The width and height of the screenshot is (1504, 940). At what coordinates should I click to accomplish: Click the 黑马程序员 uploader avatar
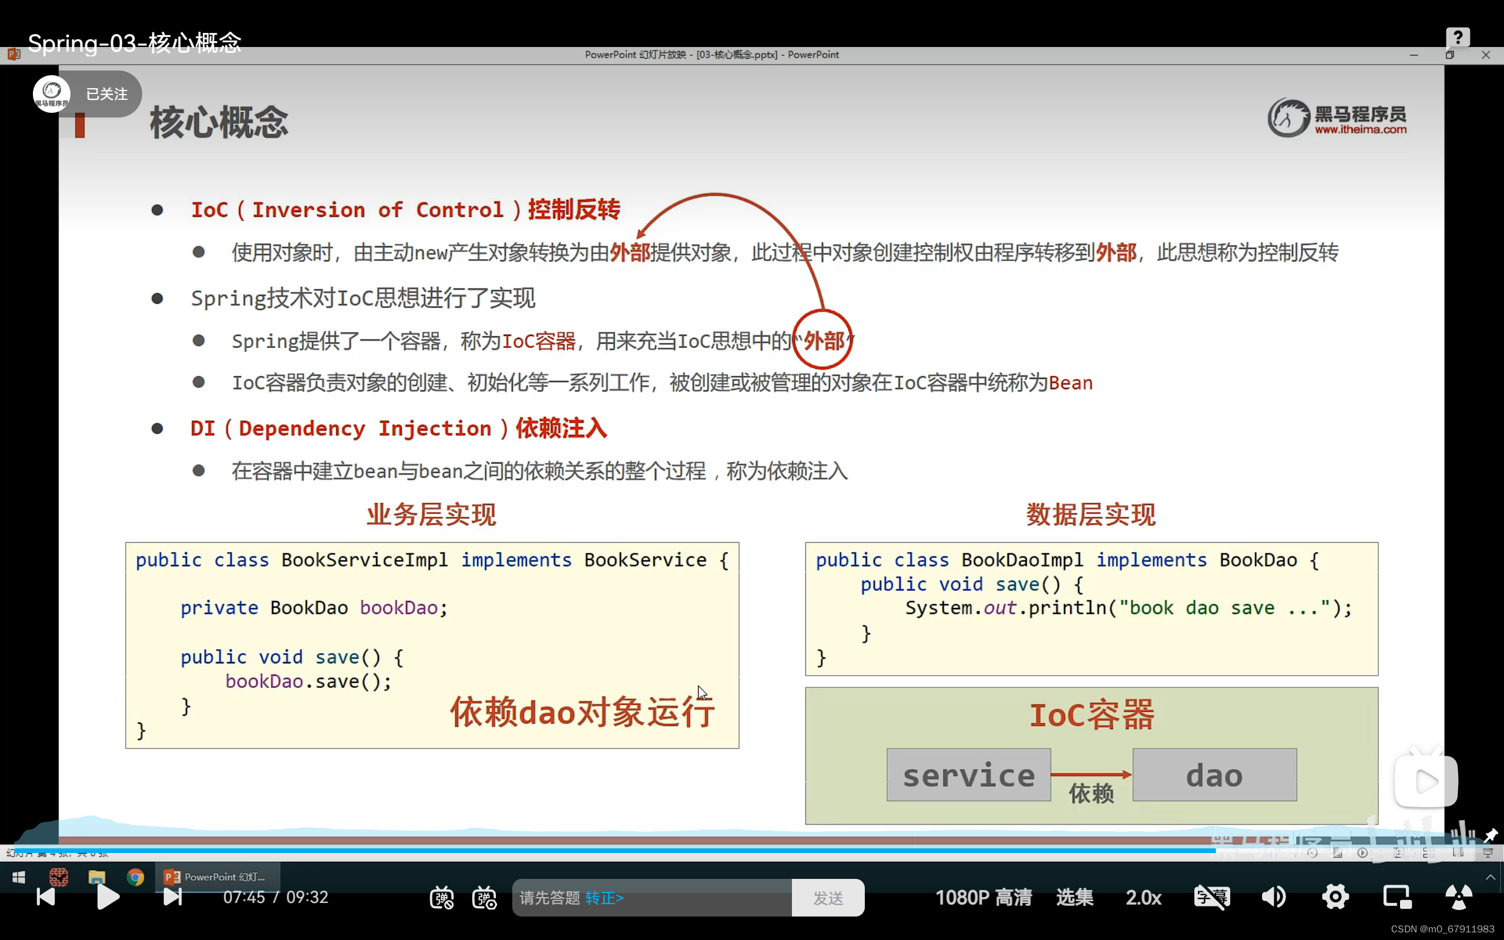point(51,93)
